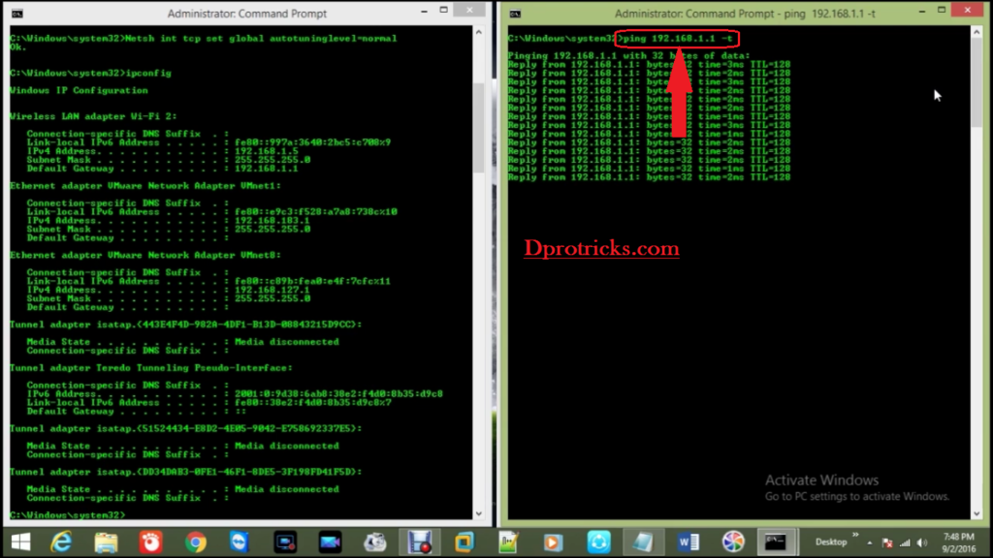This screenshot has width=993, height=558.
Task: Click the left window's scroll up arrow
Action: (479, 32)
